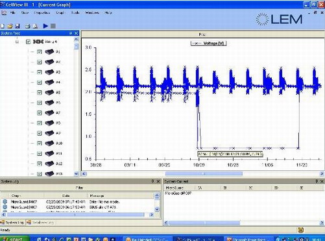Click the New document toolbar icon
Viewport: 325px width, 241px height.
point(2,26)
